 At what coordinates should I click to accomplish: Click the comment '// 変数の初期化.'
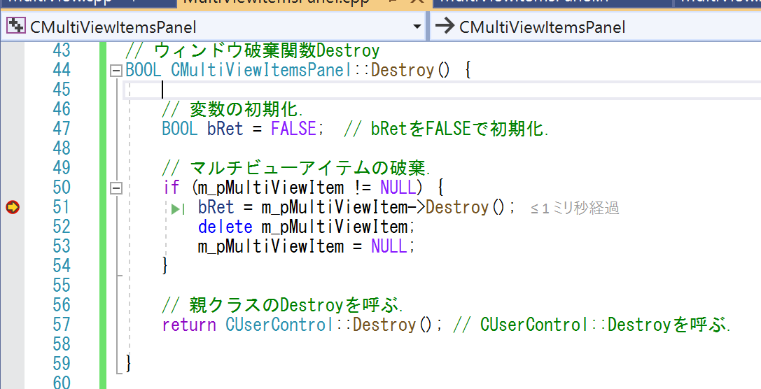pos(232,110)
